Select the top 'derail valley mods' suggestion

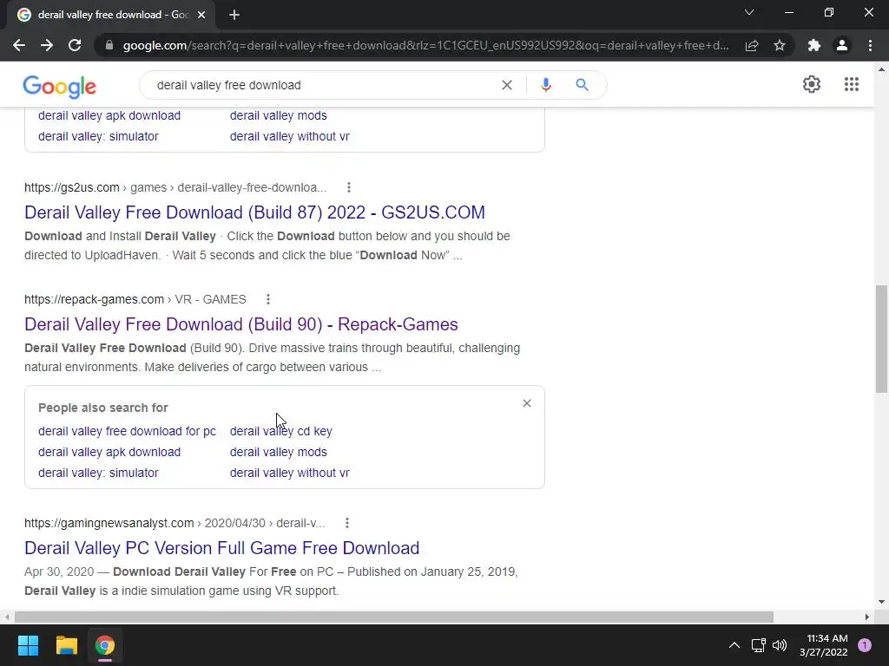tap(279, 115)
